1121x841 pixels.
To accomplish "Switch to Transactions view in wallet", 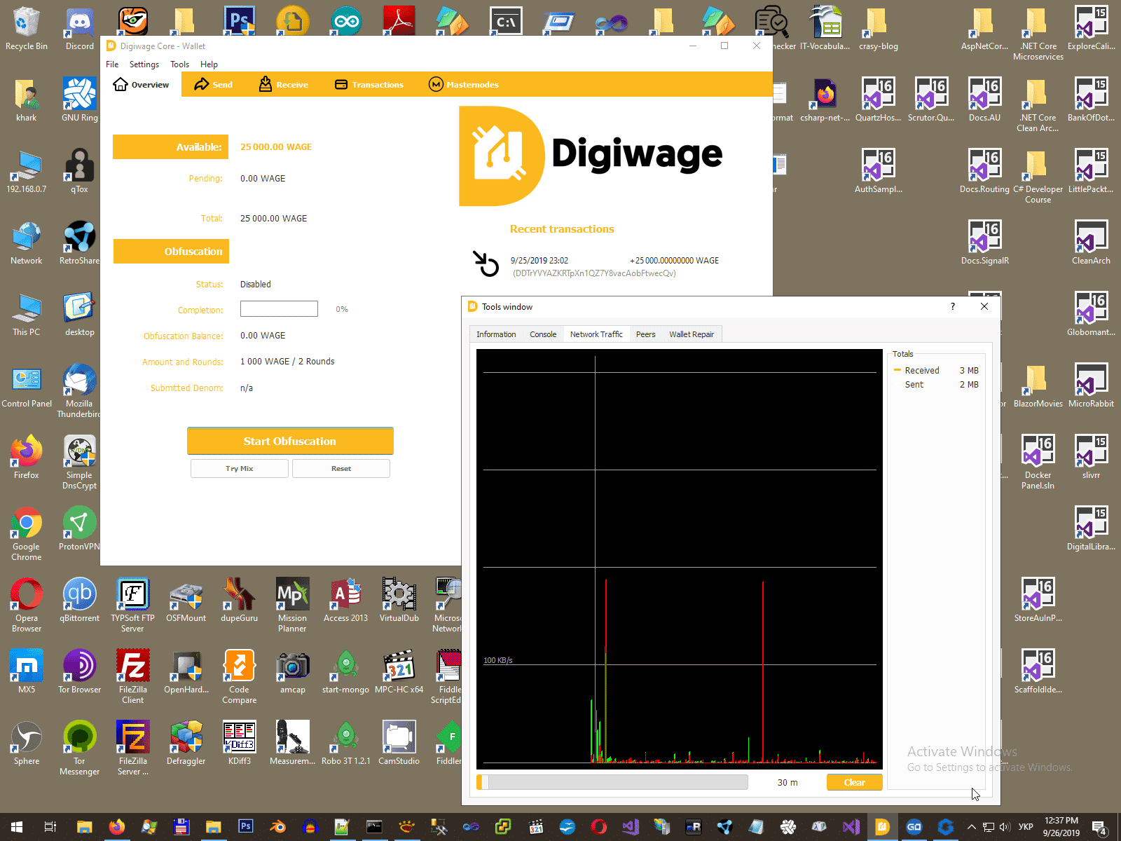I will [x=369, y=85].
